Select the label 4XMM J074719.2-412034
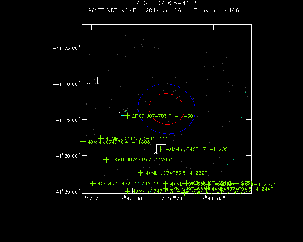Image resolution: width=303 pixels, height=242 pixels. [x=142, y=159]
